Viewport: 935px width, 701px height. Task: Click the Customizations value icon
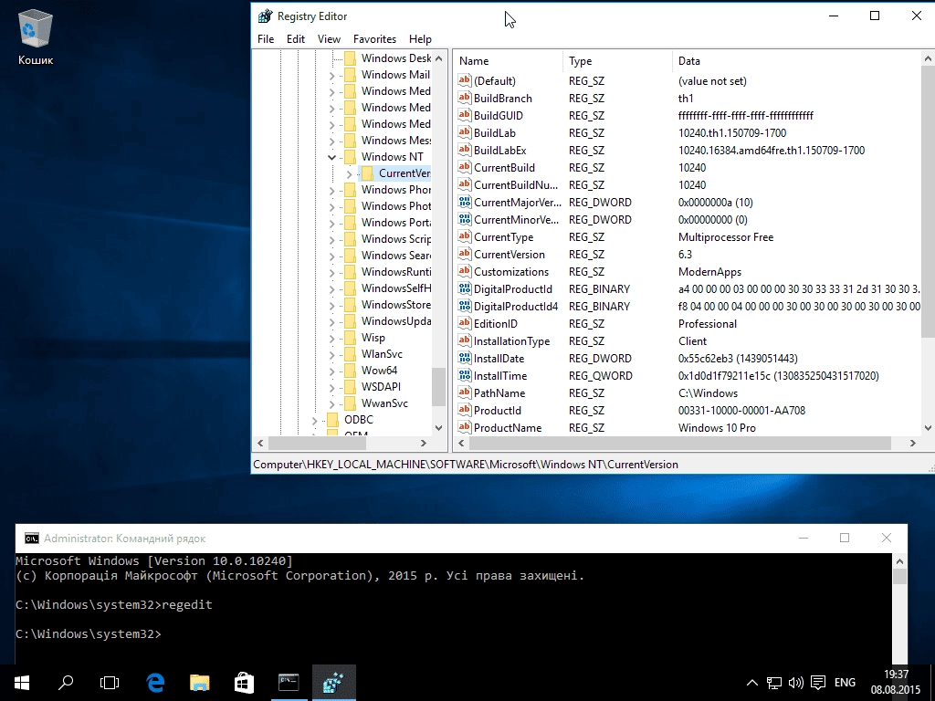[465, 271]
